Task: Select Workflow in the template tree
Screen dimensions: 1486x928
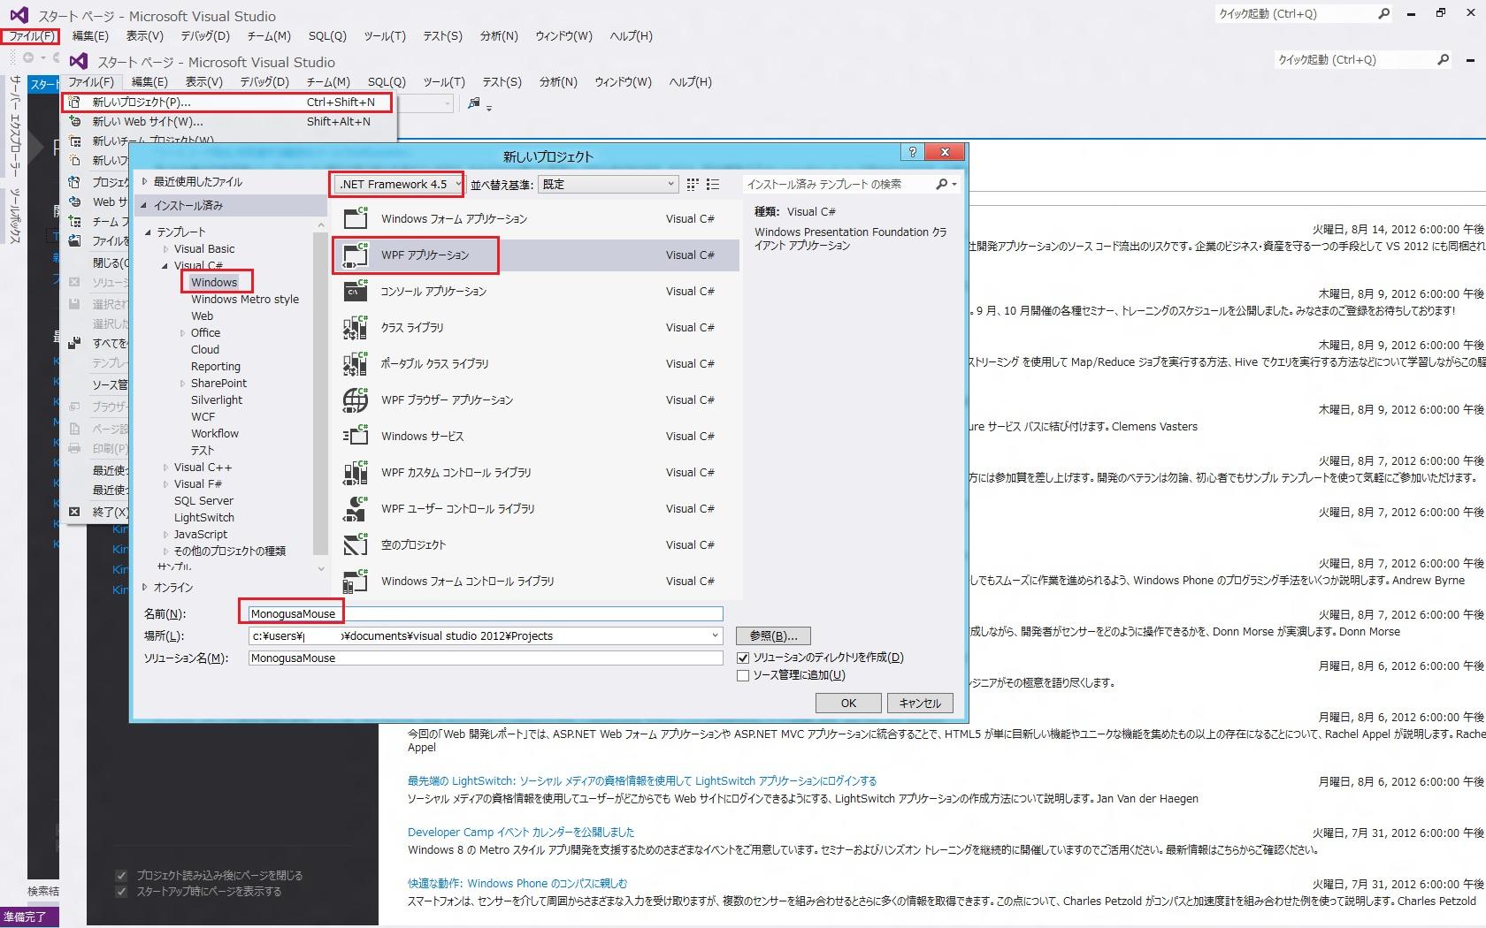Action: pyautogui.click(x=215, y=433)
